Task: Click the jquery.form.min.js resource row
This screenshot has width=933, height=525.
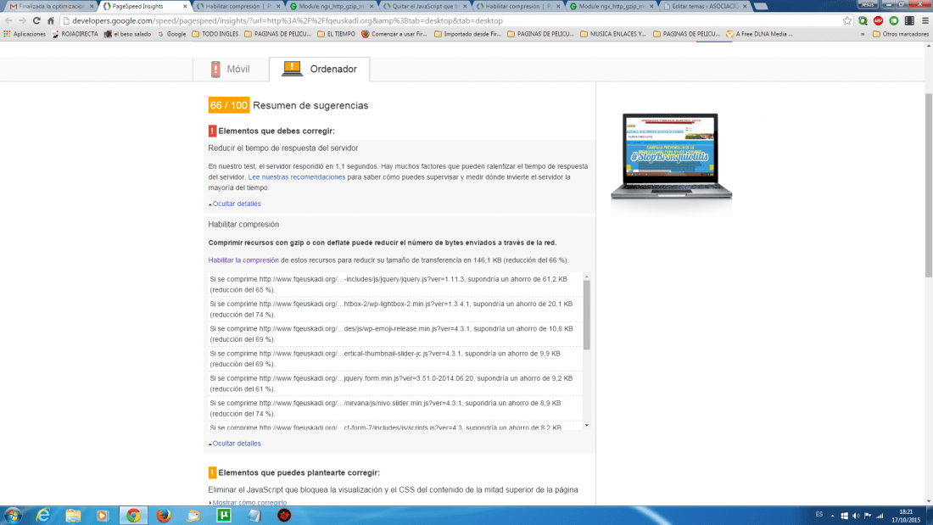Action: pos(395,383)
